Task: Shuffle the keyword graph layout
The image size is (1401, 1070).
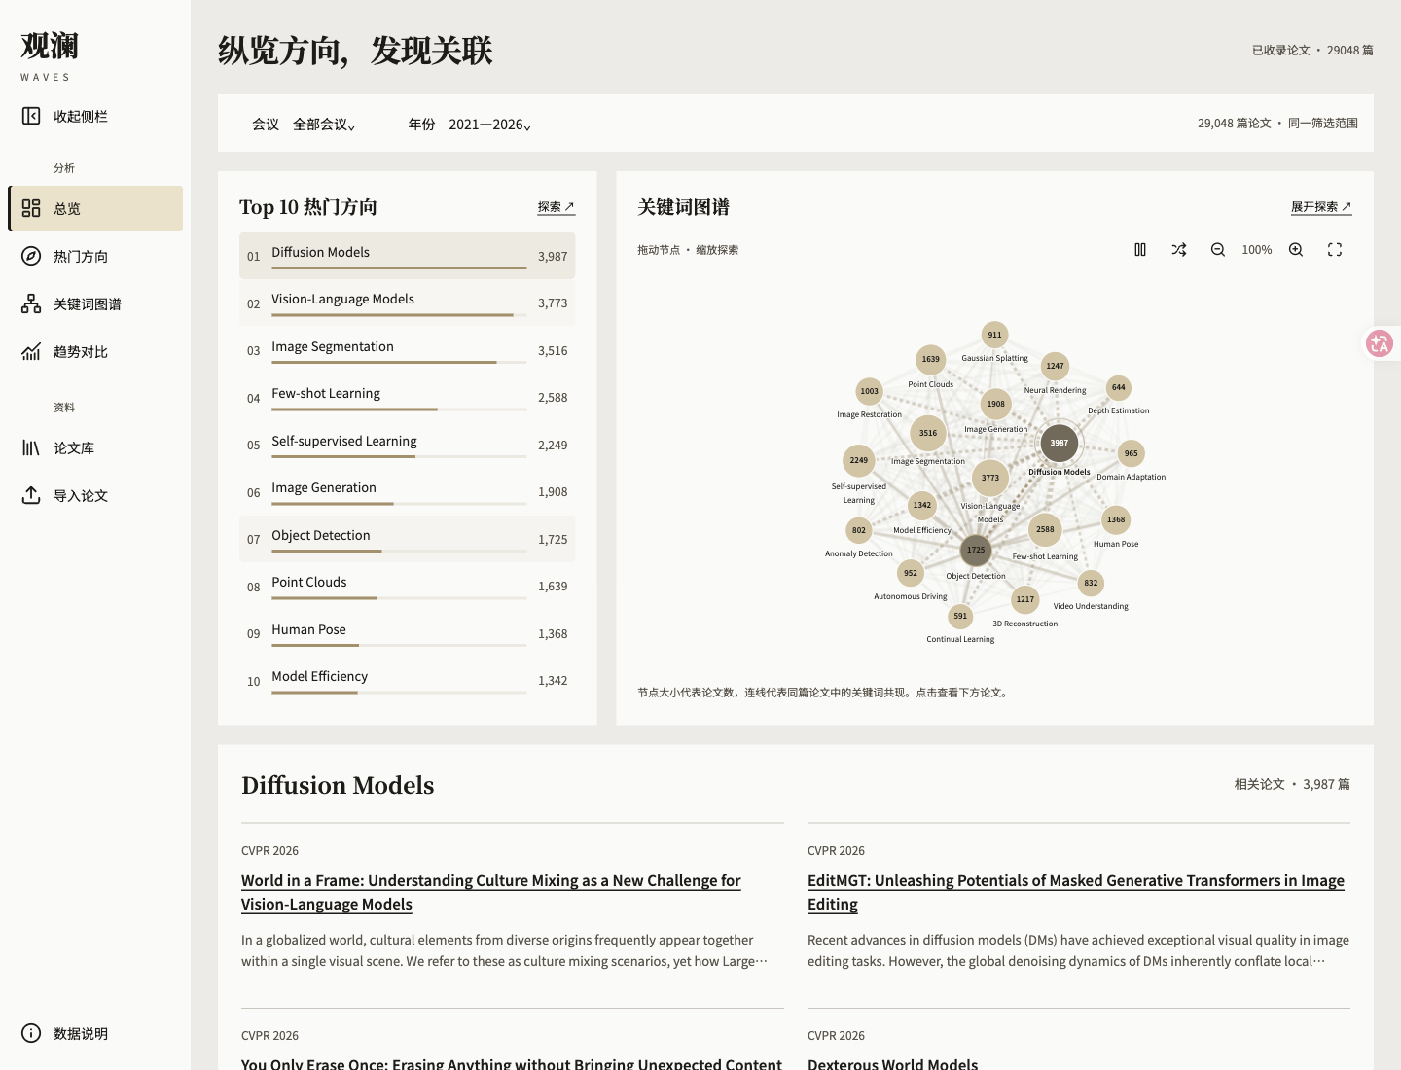Action: tap(1179, 250)
